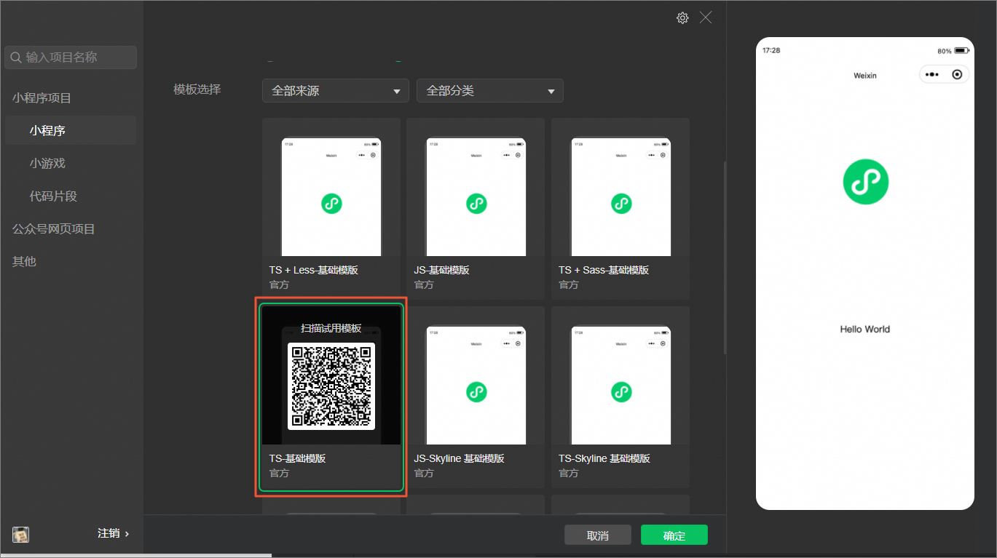Click the TS-基础模版 label
Viewport: 997px width, 558px height.
point(298,458)
